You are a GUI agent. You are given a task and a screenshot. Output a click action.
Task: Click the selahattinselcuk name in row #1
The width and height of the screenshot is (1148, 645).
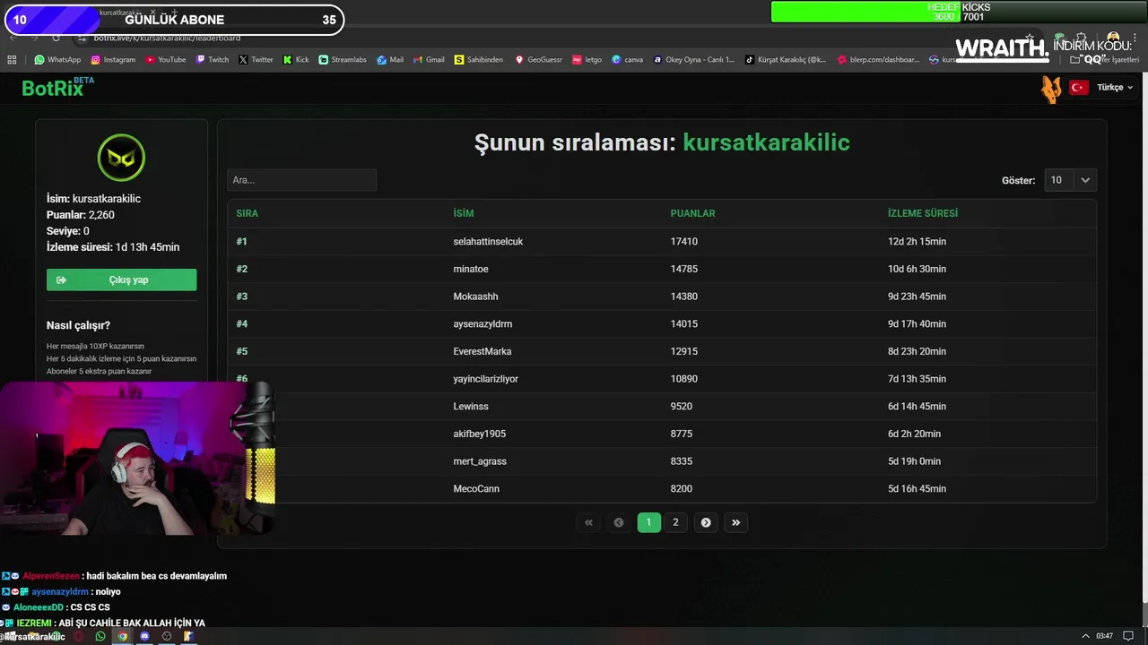click(488, 241)
